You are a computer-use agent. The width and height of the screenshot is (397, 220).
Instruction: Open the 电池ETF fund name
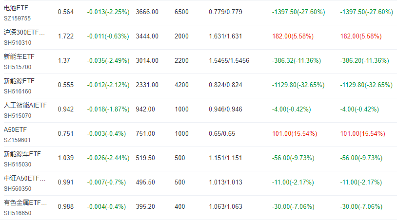tap(16, 8)
